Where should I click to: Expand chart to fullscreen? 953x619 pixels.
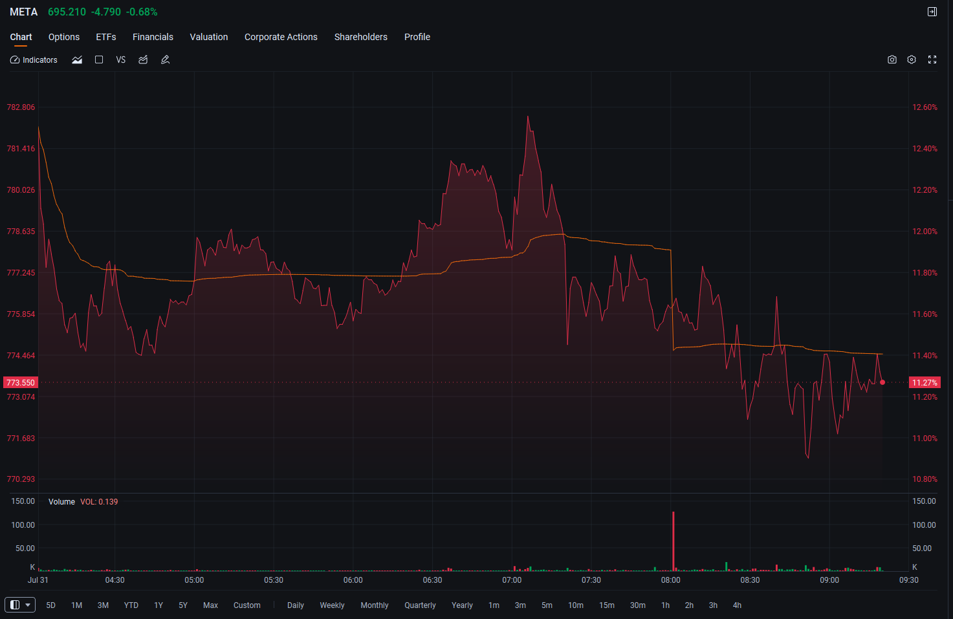[x=932, y=60]
